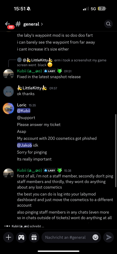
Task: Open the emoji picker smiley icon
Action: point(95,238)
